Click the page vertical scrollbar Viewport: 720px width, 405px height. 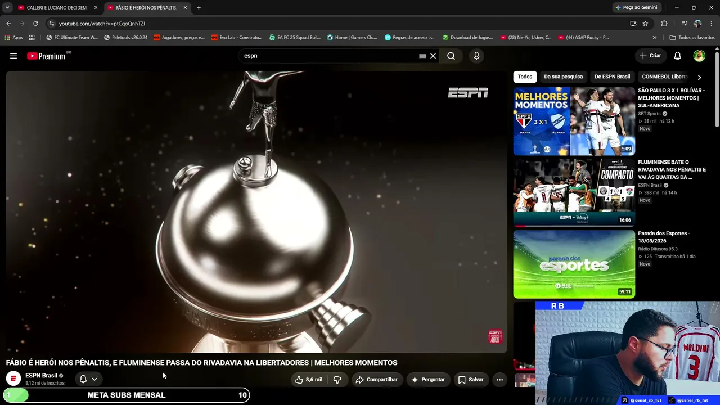click(x=717, y=90)
